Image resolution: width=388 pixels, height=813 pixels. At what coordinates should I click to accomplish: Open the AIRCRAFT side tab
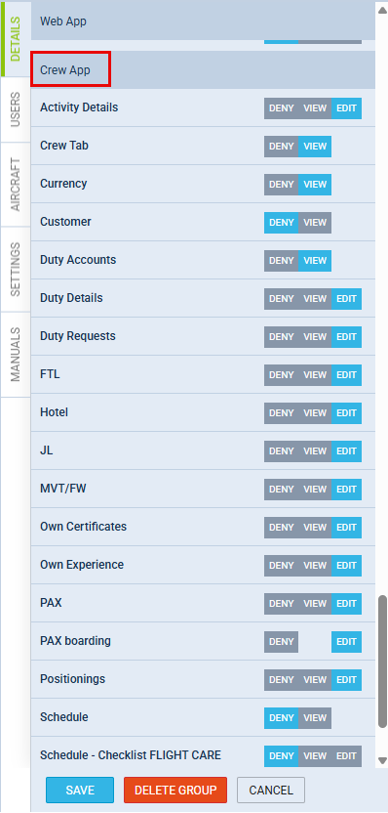[x=16, y=185]
